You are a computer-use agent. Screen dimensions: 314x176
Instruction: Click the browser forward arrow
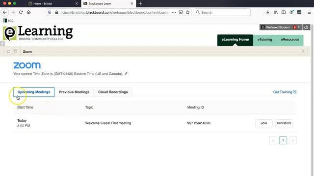point(13,12)
